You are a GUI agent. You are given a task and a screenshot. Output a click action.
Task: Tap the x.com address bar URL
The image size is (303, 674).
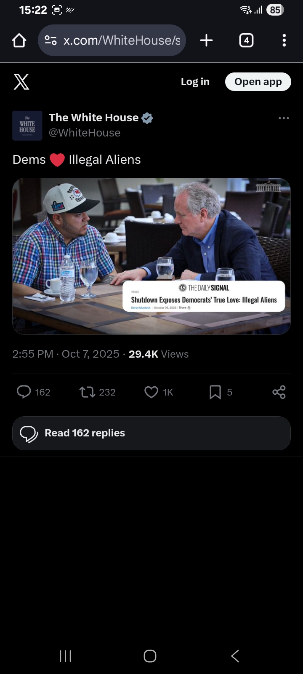click(x=122, y=40)
